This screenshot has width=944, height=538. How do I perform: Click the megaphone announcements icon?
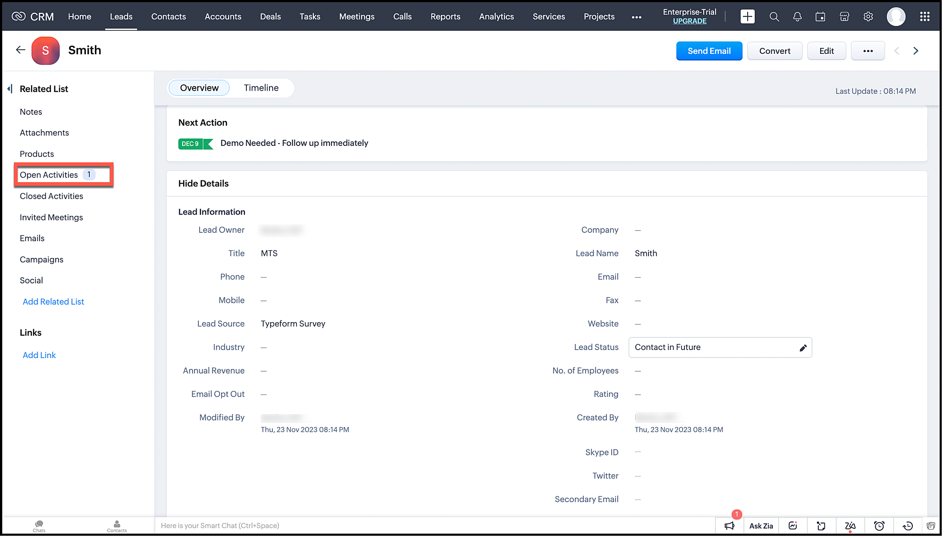tap(730, 526)
